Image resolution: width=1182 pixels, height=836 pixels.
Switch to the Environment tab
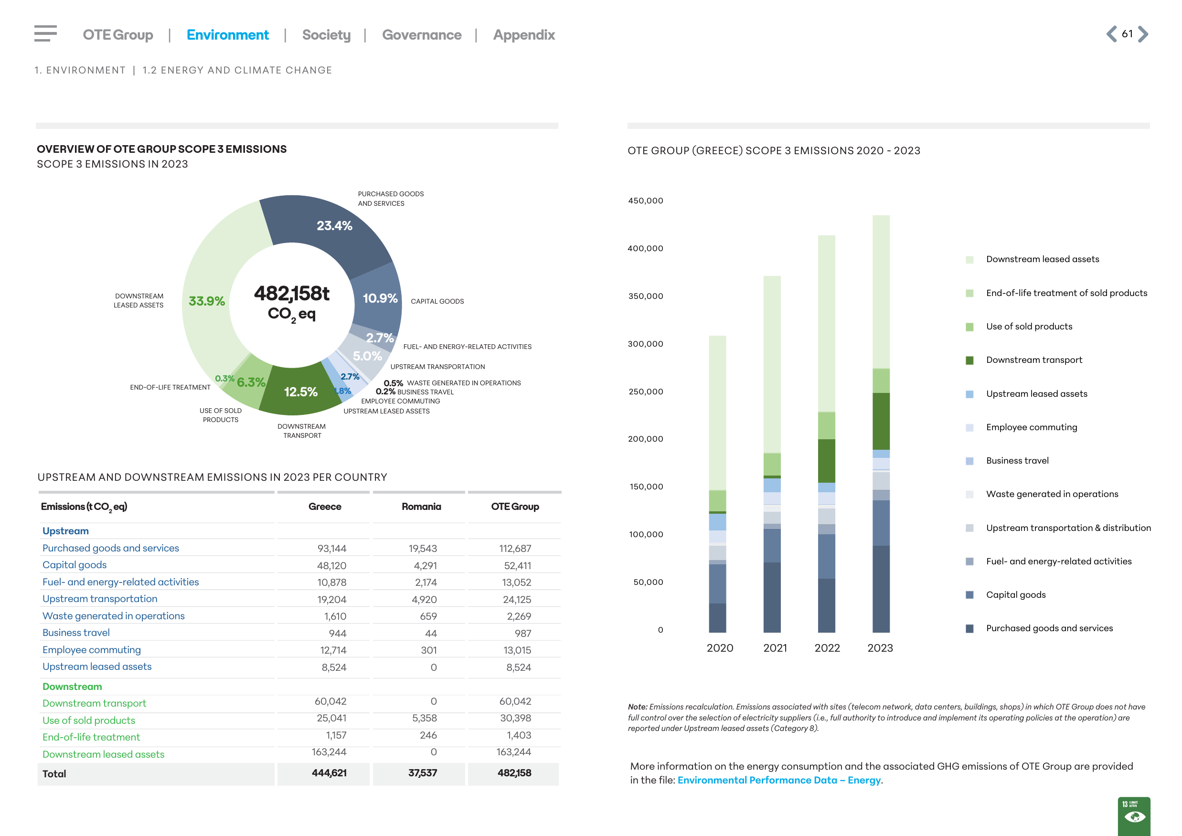pos(227,34)
